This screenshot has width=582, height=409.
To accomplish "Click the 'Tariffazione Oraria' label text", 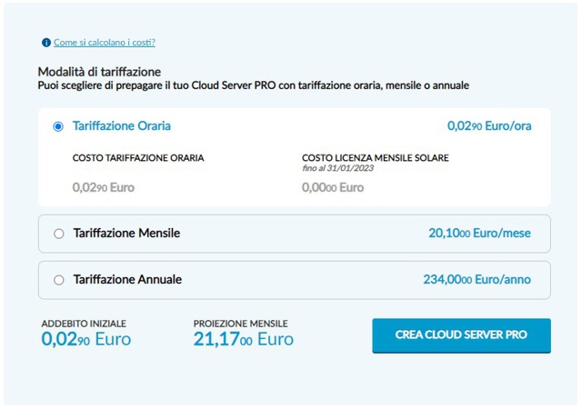I will (122, 126).
